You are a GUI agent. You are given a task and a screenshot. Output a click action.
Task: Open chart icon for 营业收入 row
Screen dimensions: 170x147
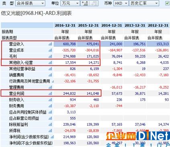click(x=50, y=44)
